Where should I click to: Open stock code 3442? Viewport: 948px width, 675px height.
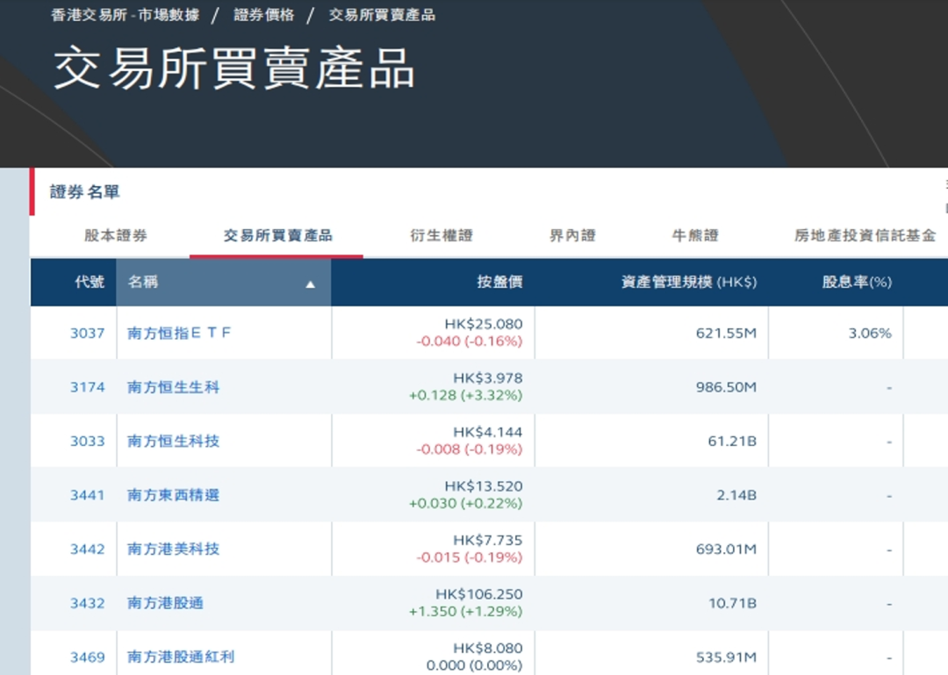point(87,549)
